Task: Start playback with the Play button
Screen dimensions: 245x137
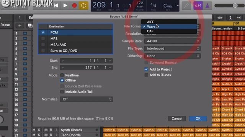Action: pos(65,6)
